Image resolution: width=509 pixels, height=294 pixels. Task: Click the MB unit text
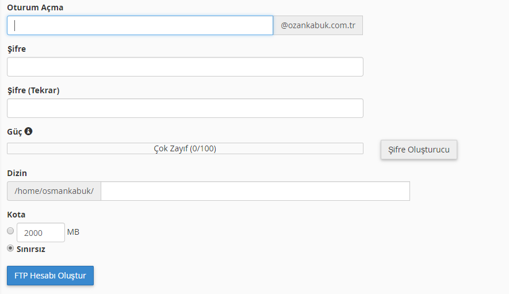click(x=73, y=232)
